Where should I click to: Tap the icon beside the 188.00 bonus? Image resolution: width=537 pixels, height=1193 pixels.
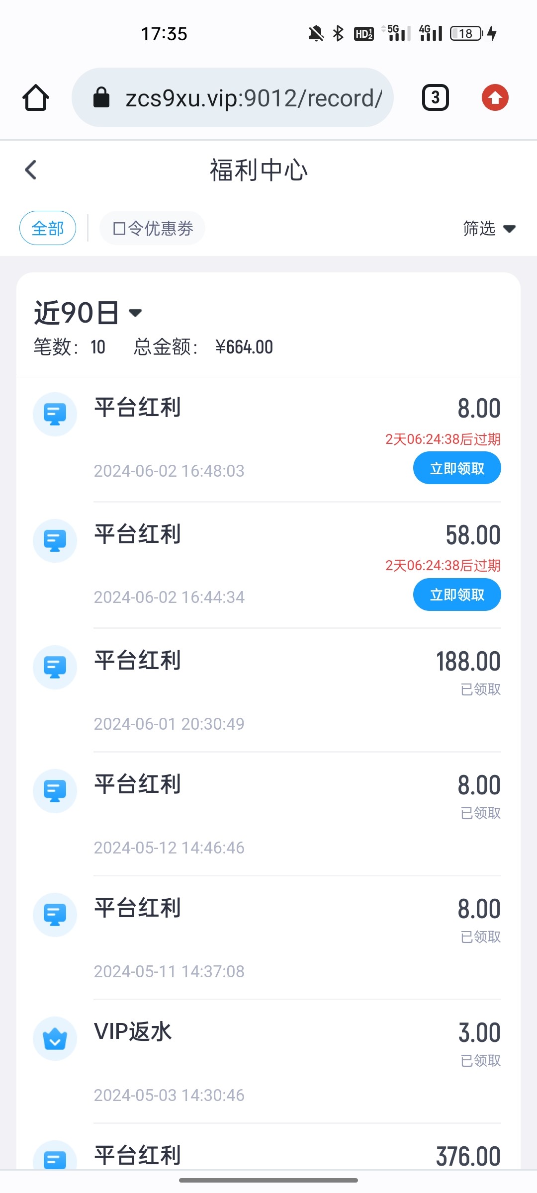click(55, 667)
